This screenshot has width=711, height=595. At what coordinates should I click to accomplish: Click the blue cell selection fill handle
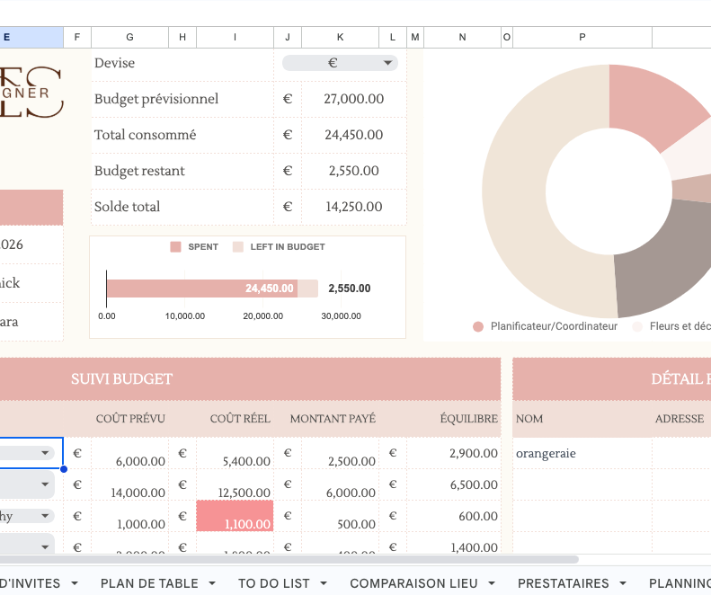click(64, 468)
